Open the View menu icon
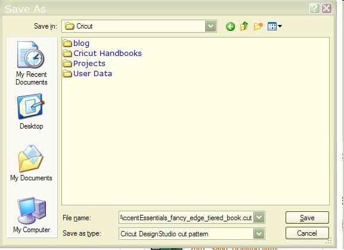The height and width of the screenshot is (250, 344). coord(274,27)
